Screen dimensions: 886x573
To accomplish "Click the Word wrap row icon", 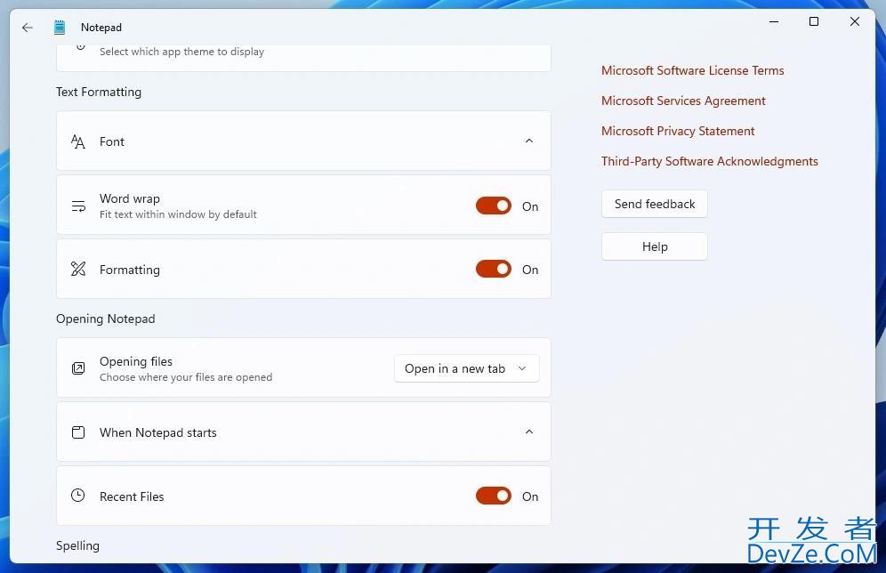I will pos(78,206).
